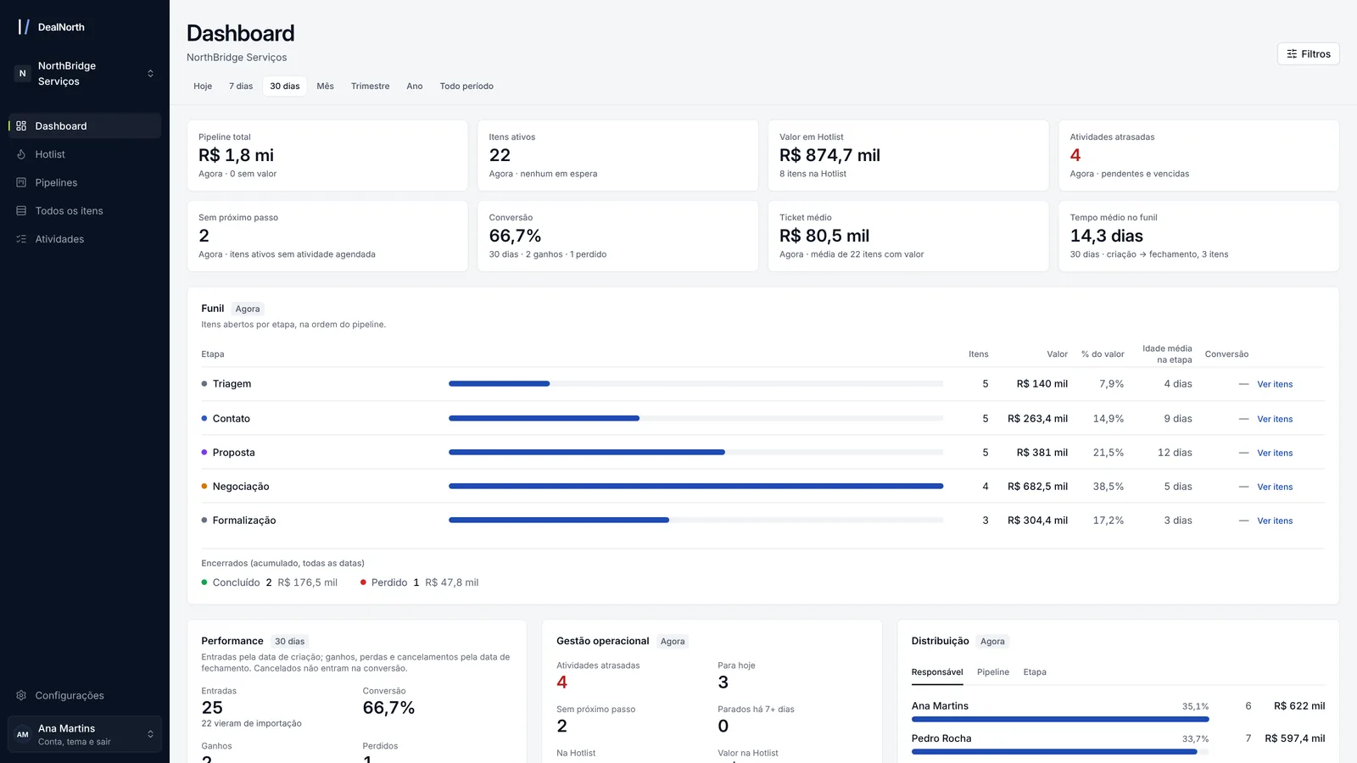
Task: Open Ver itens for Formalização
Action: [1275, 521]
